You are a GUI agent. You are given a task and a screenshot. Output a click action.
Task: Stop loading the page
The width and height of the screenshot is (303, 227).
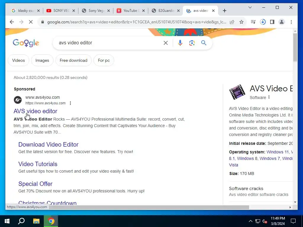coord(31,22)
